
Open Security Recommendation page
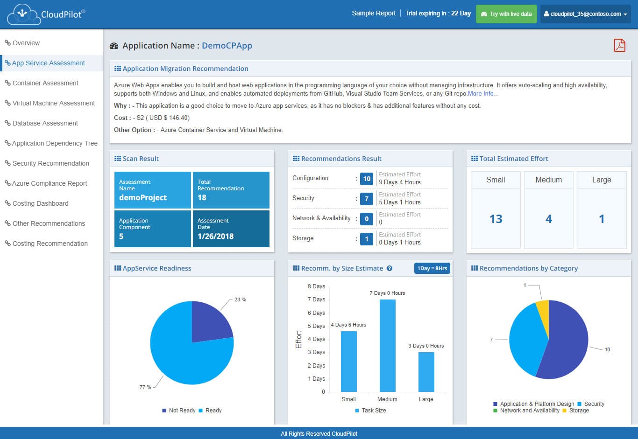click(51, 163)
